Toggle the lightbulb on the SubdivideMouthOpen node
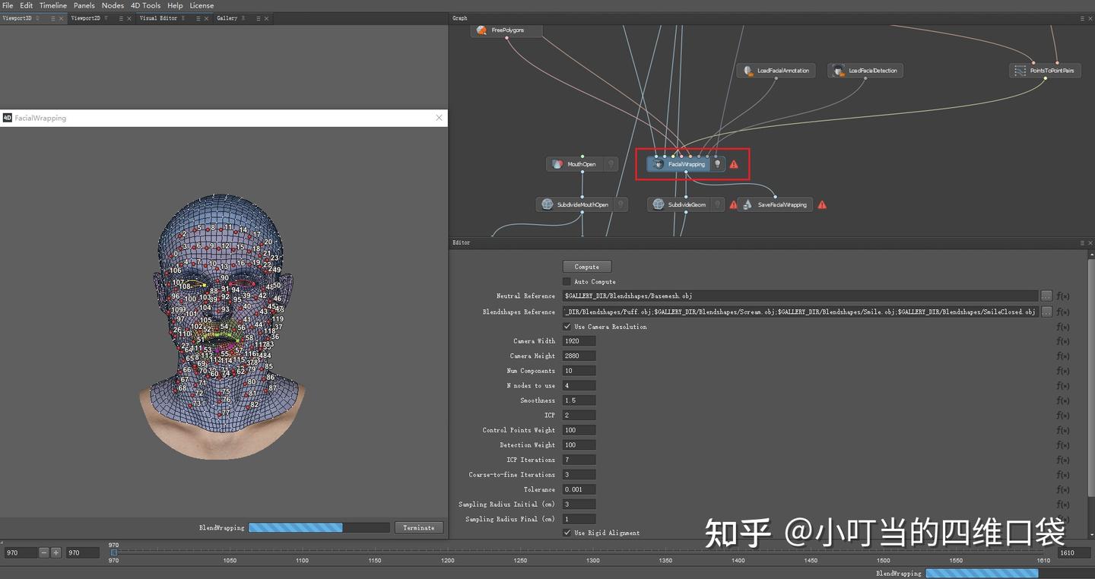 tap(620, 204)
